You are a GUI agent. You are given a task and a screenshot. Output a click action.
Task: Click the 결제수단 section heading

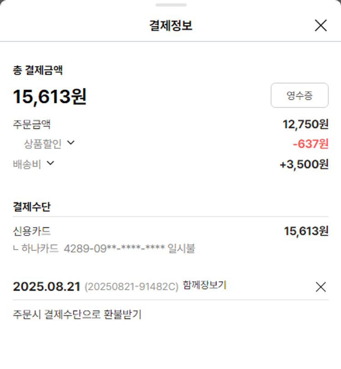click(x=31, y=207)
